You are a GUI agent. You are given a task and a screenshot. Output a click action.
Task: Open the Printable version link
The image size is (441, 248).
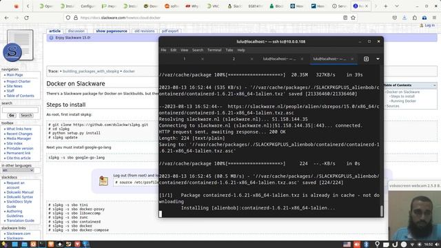[20, 148]
